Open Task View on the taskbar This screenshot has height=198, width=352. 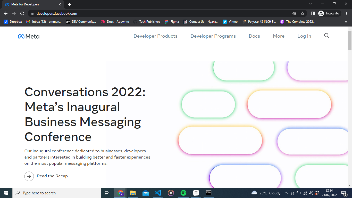(107, 193)
